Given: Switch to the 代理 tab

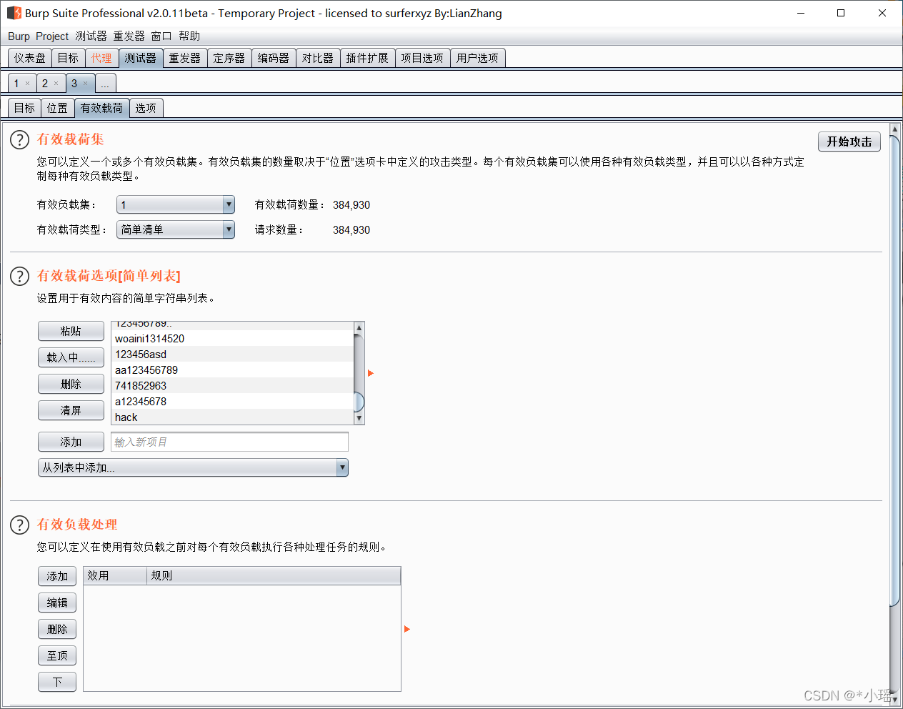Looking at the screenshot, I should point(101,58).
